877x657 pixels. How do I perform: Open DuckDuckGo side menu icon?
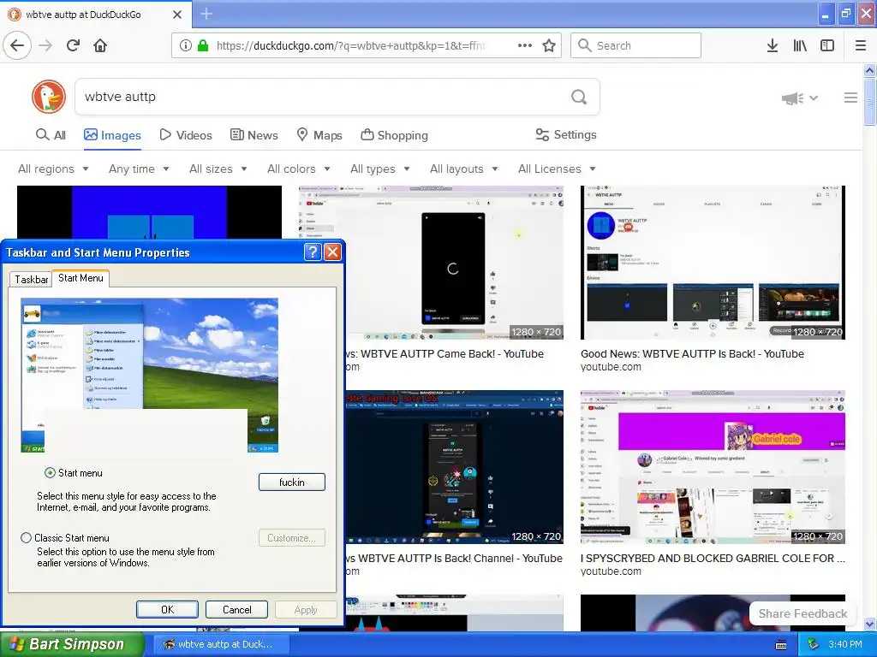click(x=850, y=98)
